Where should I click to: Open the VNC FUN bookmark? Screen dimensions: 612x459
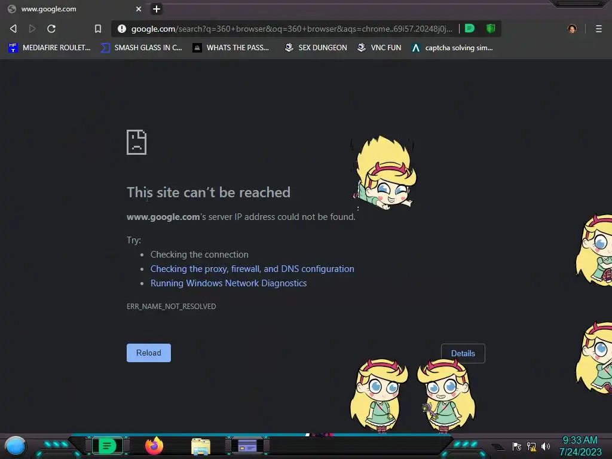point(379,48)
